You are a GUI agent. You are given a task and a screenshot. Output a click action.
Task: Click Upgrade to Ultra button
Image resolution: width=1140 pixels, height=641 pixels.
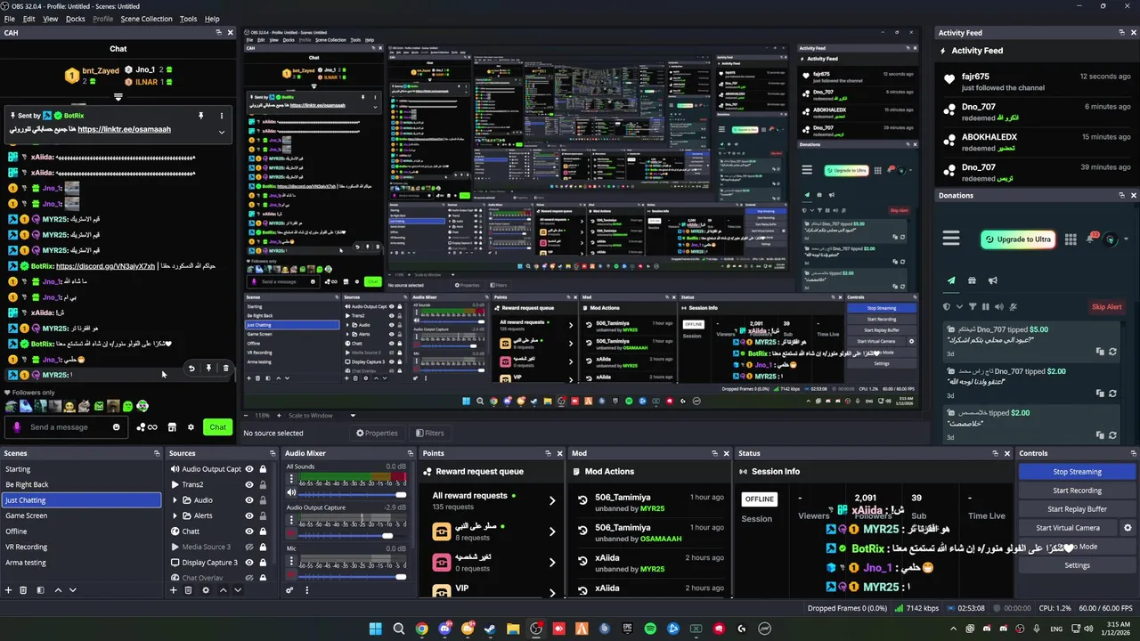pyautogui.click(x=1017, y=239)
